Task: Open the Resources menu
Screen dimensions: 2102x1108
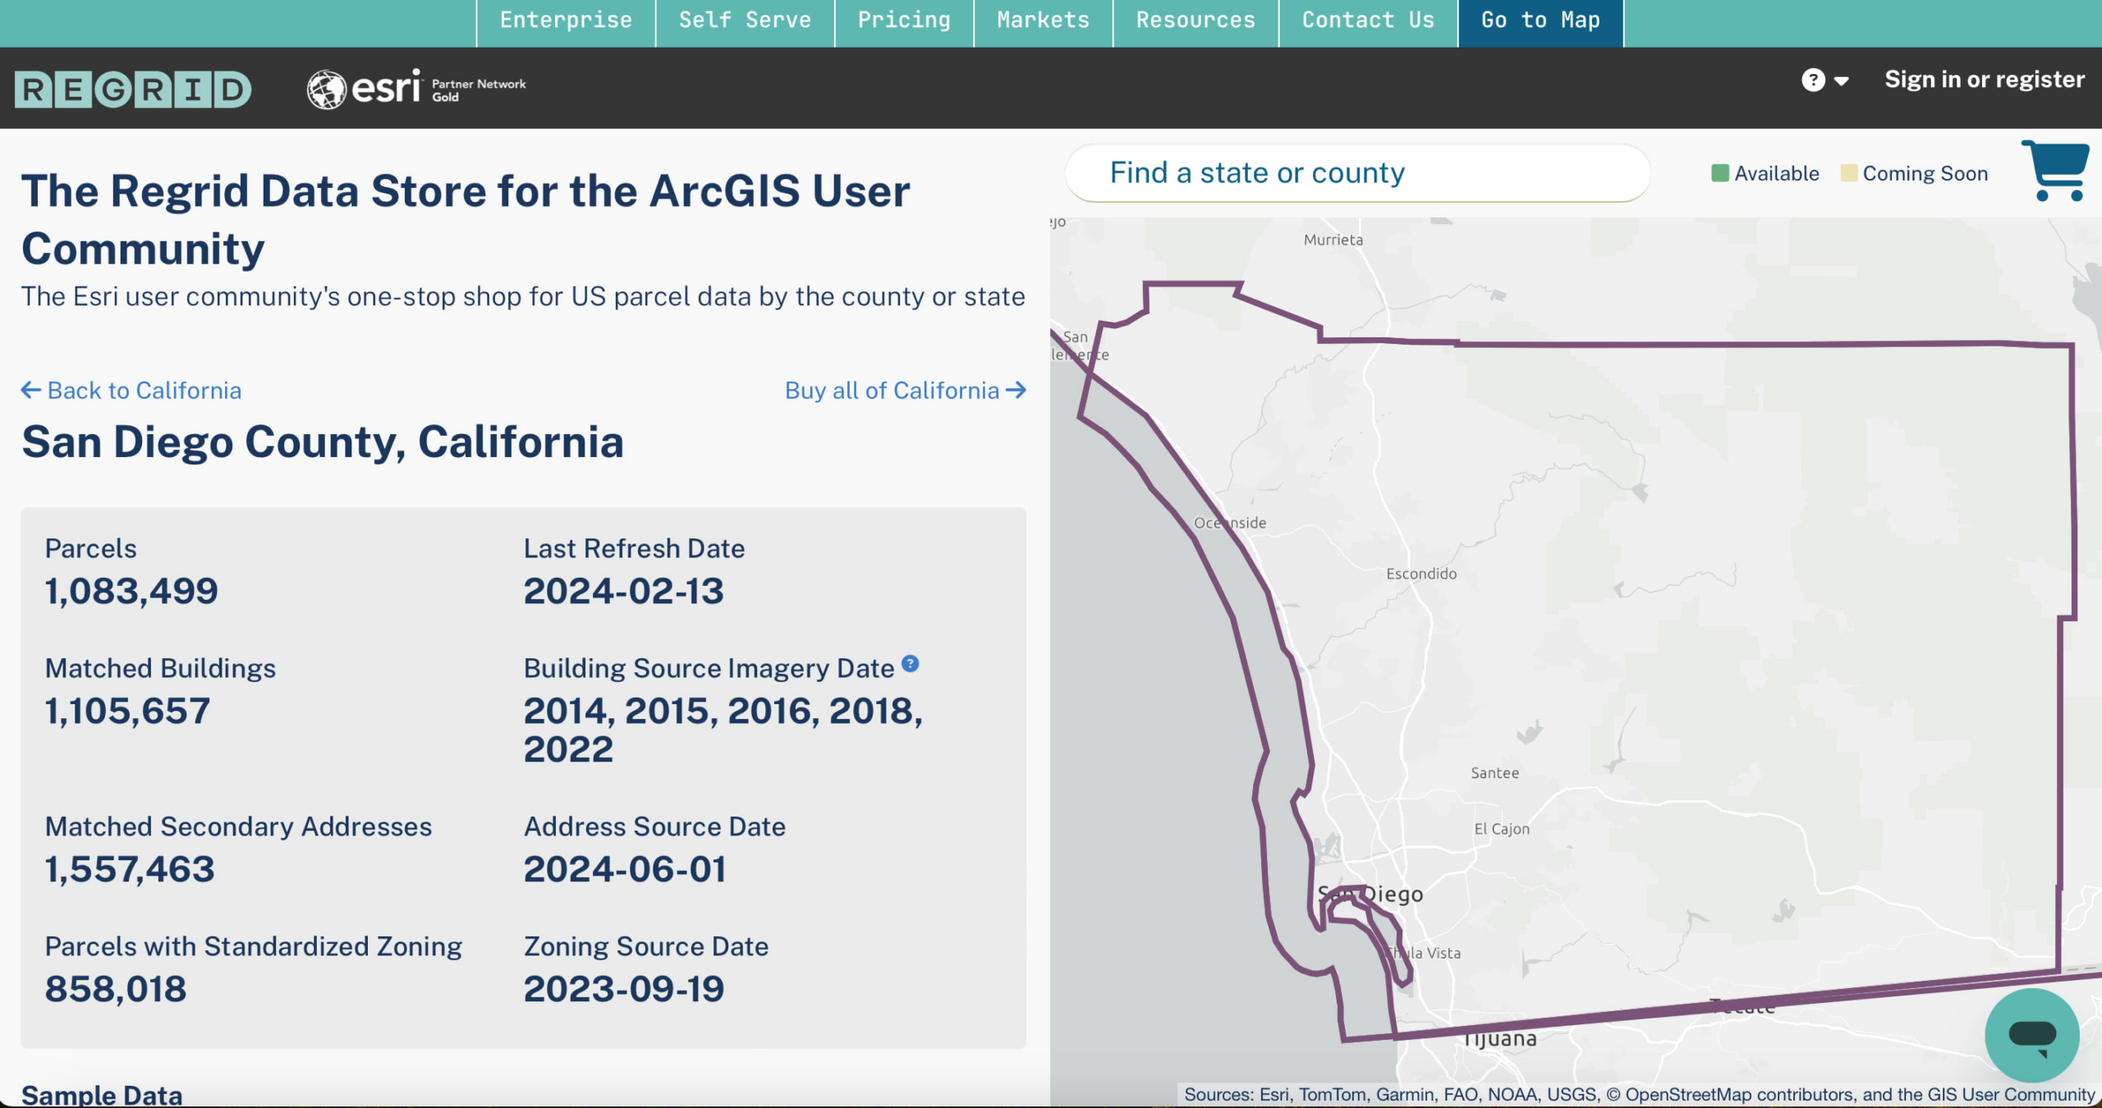Action: [x=1196, y=20]
